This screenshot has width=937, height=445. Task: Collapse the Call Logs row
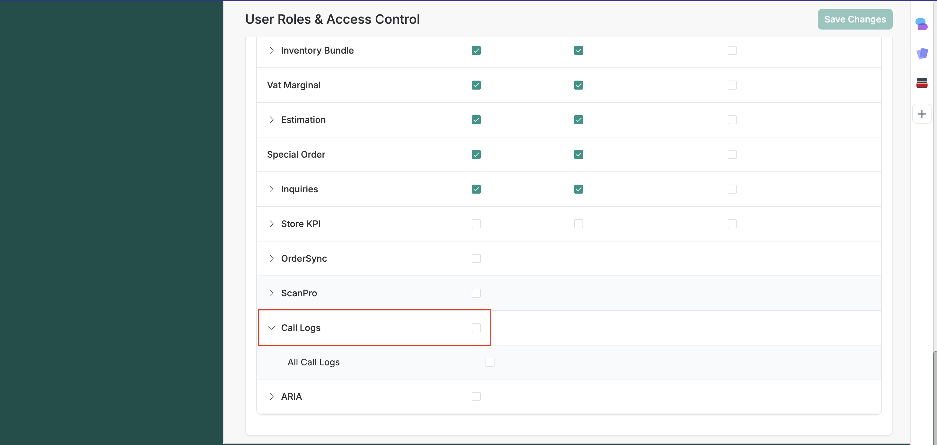point(271,328)
